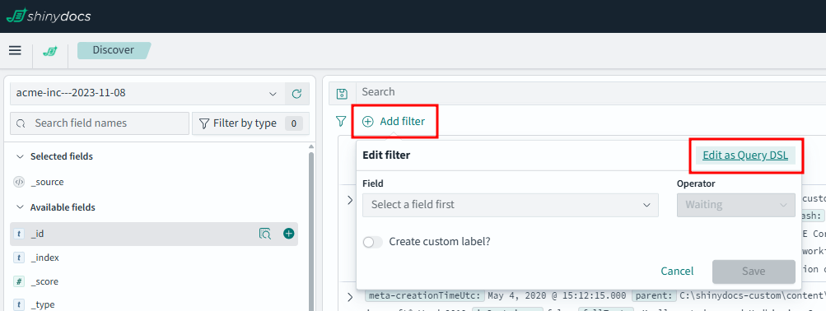Click the filter count badge 0
The width and height of the screenshot is (826, 311).
coord(294,123)
